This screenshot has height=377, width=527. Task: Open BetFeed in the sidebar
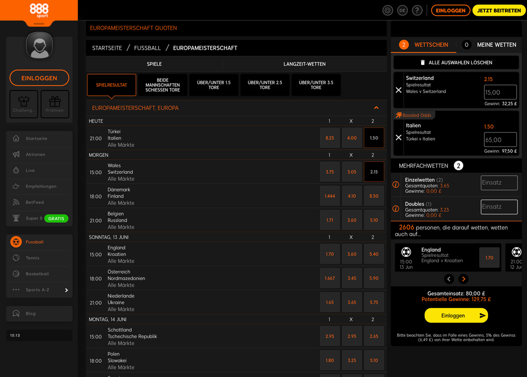pos(40,202)
